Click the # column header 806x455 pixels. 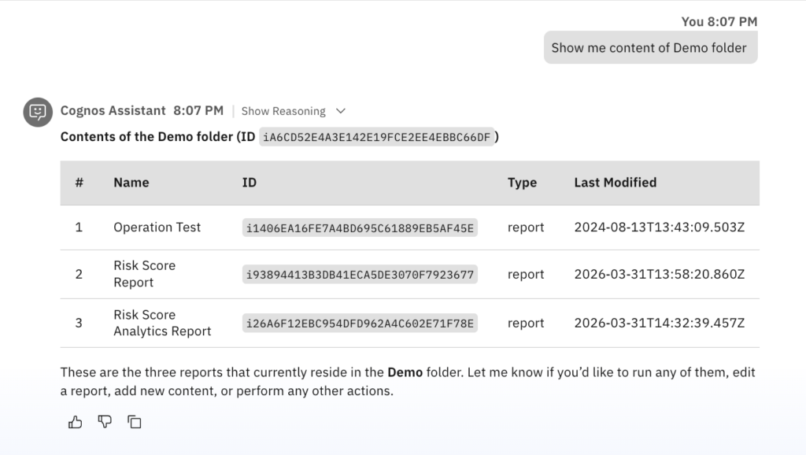(79, 183)
